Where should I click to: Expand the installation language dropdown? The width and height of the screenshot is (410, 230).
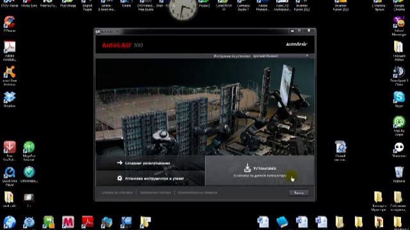(x=281, y=56)
